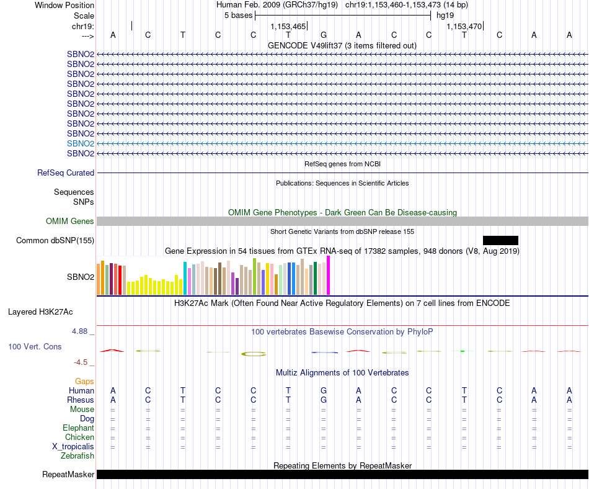Click the magenta bar in GTEx expression chart
Image resolution: width=589 pixels, height=489 pixels.
(x=329, y=275)
